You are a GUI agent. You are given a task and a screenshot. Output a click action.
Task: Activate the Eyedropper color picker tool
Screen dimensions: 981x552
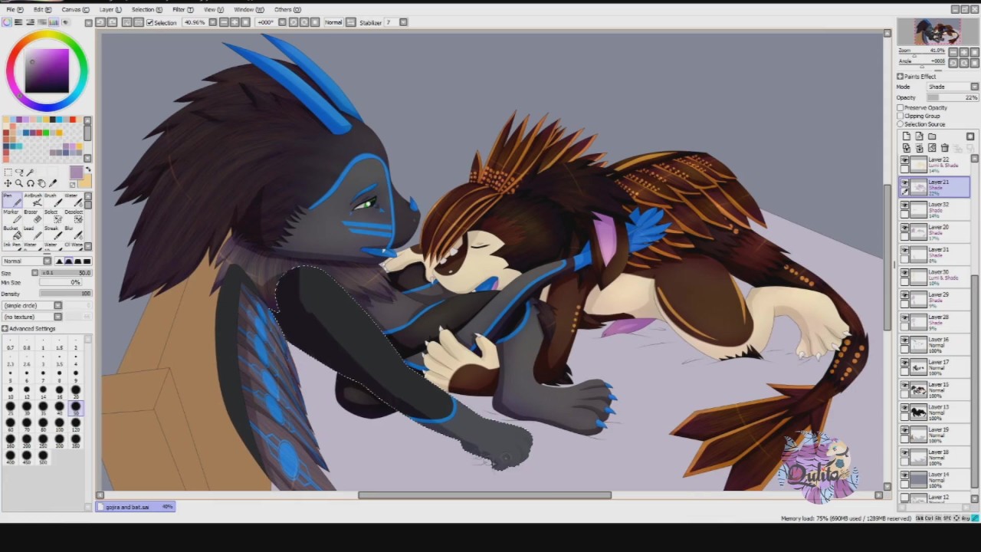pos(53,183)
